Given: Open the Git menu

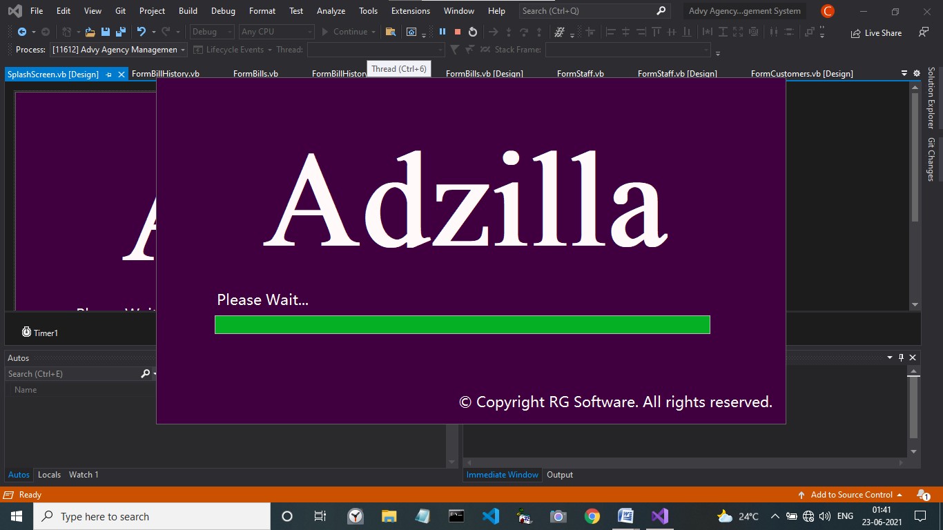Looking at the screenshot, I should [x=121, y=11].
